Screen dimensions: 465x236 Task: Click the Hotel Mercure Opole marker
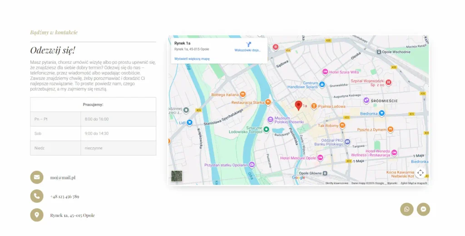320,158
